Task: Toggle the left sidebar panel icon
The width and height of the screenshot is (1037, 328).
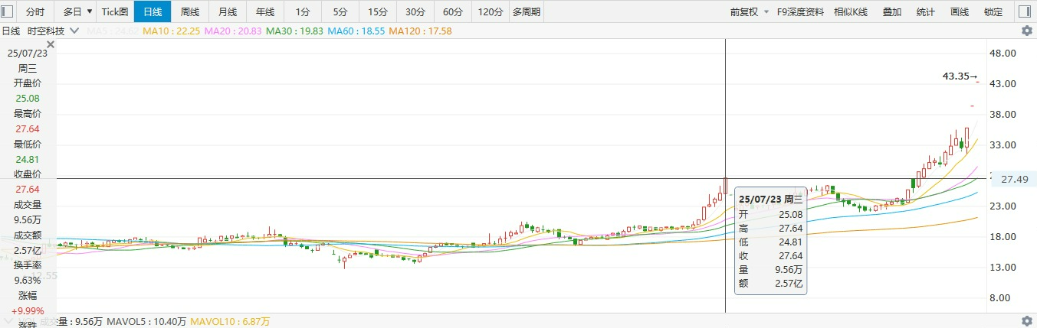Action: tap(8, 11)
